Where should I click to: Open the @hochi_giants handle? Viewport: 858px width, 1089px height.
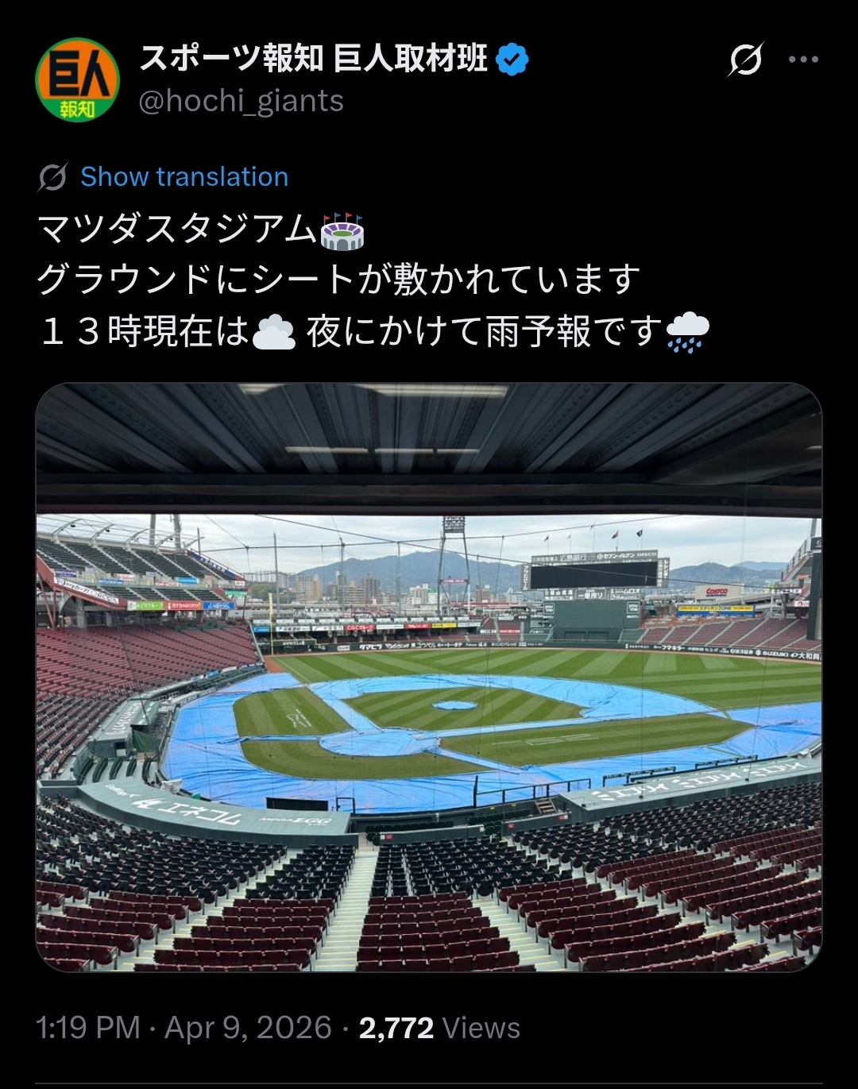click(x=242, y=101)
